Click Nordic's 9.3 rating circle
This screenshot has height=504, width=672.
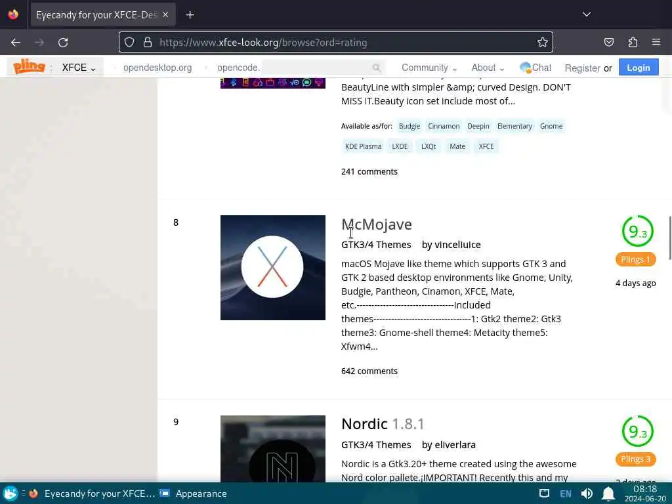pyautogui.click(x=637, y=431)
